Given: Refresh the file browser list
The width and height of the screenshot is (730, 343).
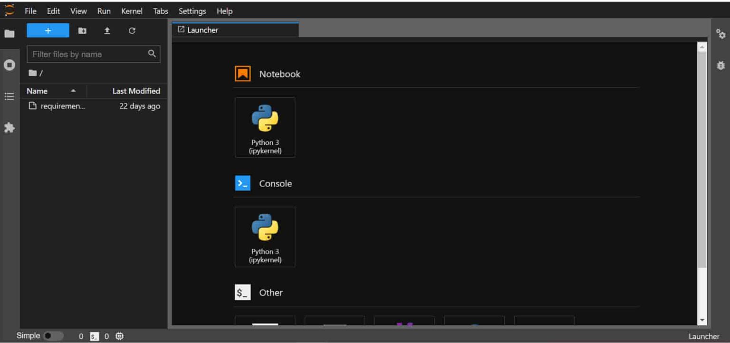Looking at the screenshot, I should 132,30.
